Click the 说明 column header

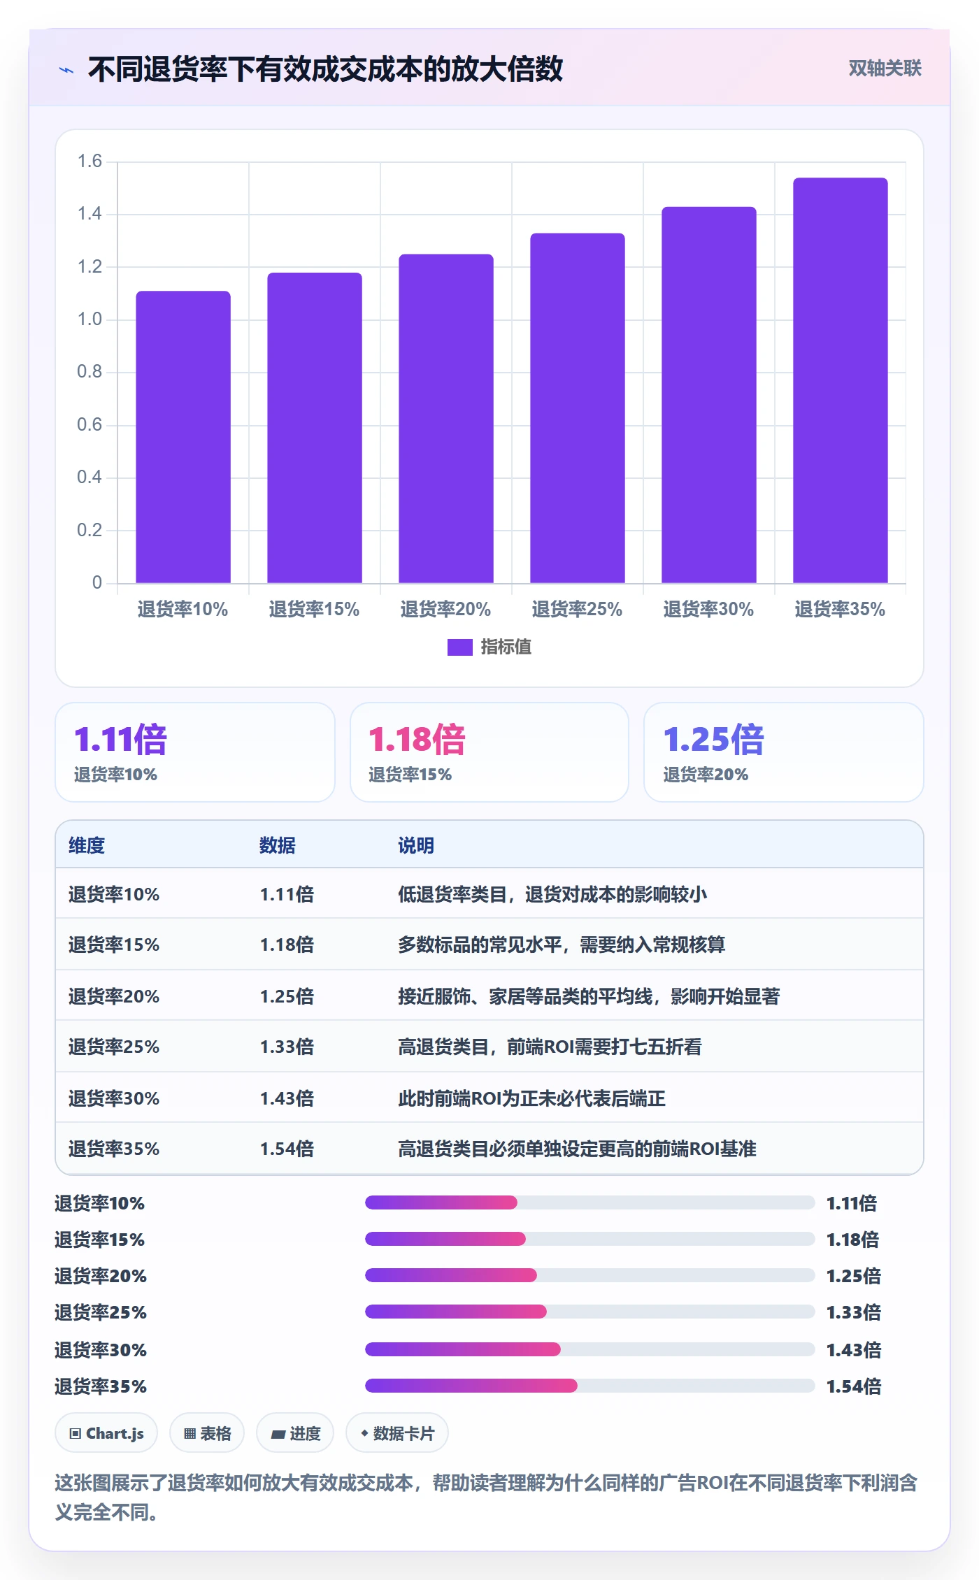(416, 845)
